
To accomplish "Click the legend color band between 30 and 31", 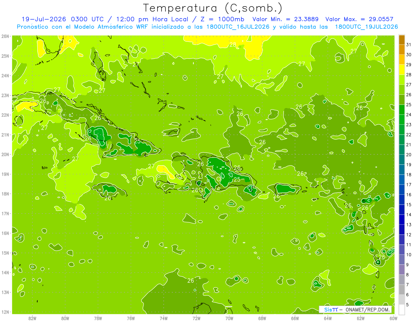I will point(402,50).
